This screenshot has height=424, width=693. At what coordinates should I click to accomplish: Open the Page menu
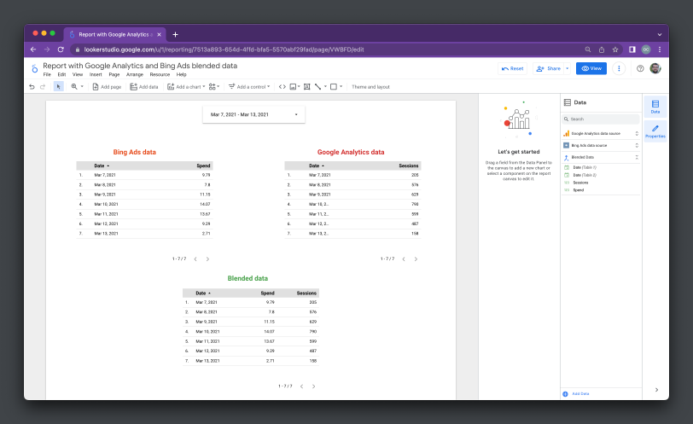point(114,74)
